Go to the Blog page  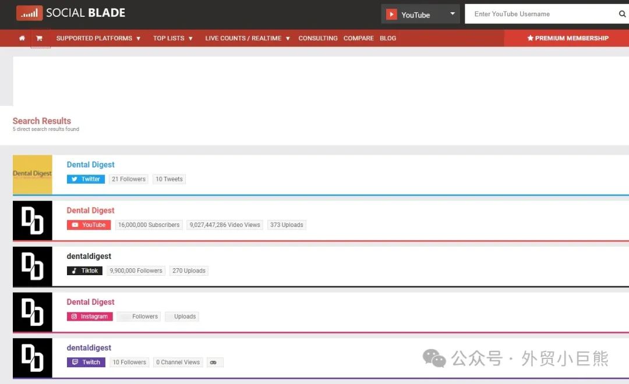[388, 38]
